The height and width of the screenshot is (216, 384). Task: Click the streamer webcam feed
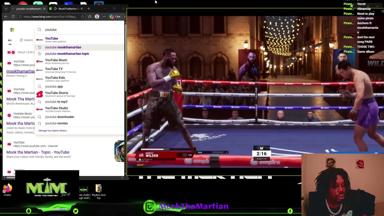click(343, 185)
